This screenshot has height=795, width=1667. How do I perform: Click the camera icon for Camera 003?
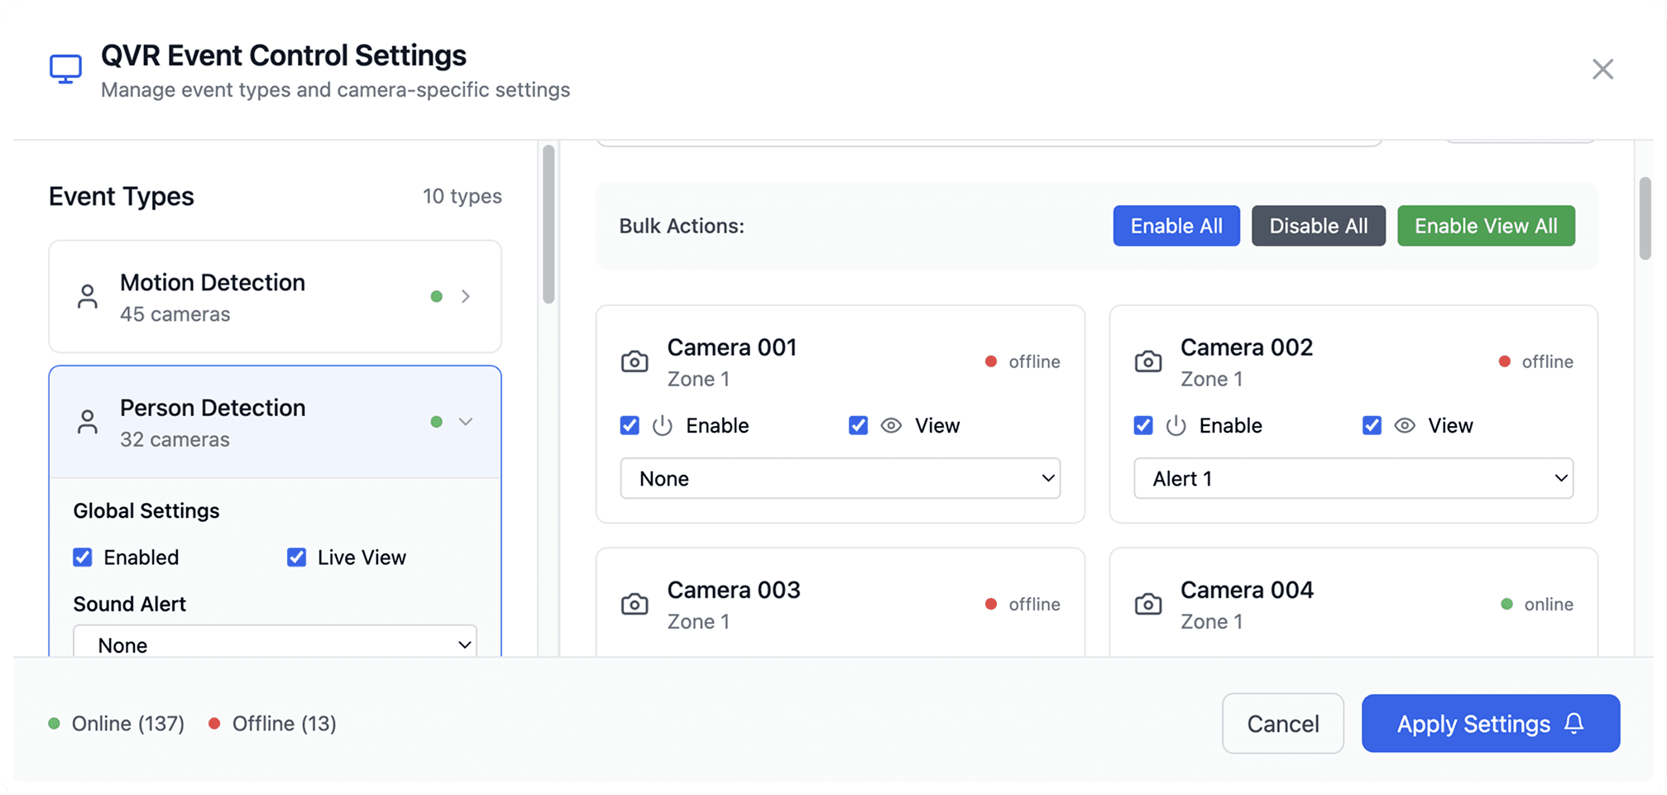635,604
